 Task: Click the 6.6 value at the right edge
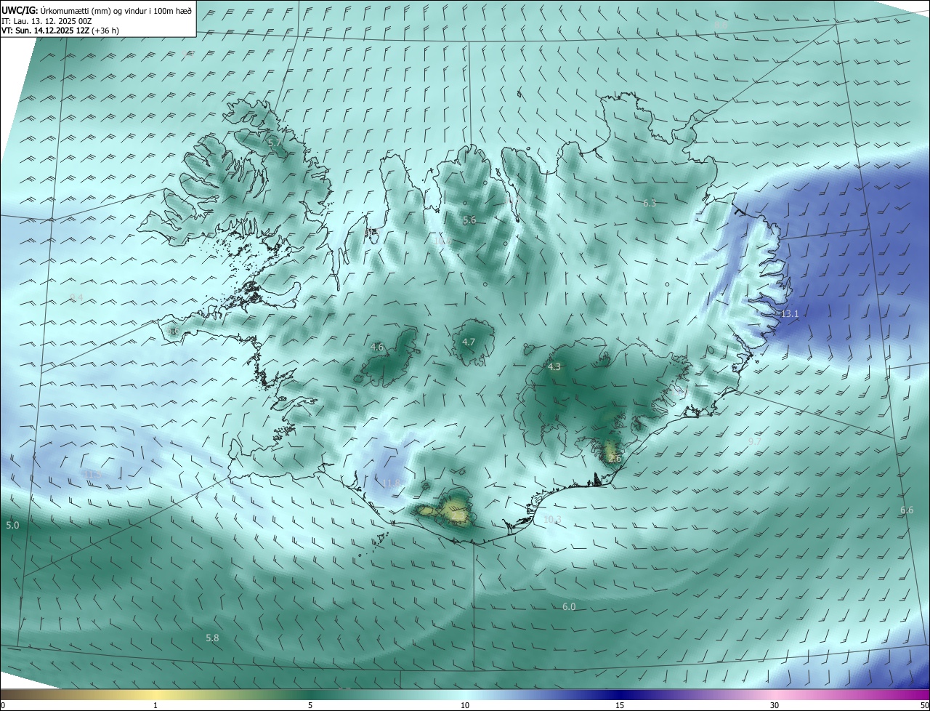pos(907,510)
